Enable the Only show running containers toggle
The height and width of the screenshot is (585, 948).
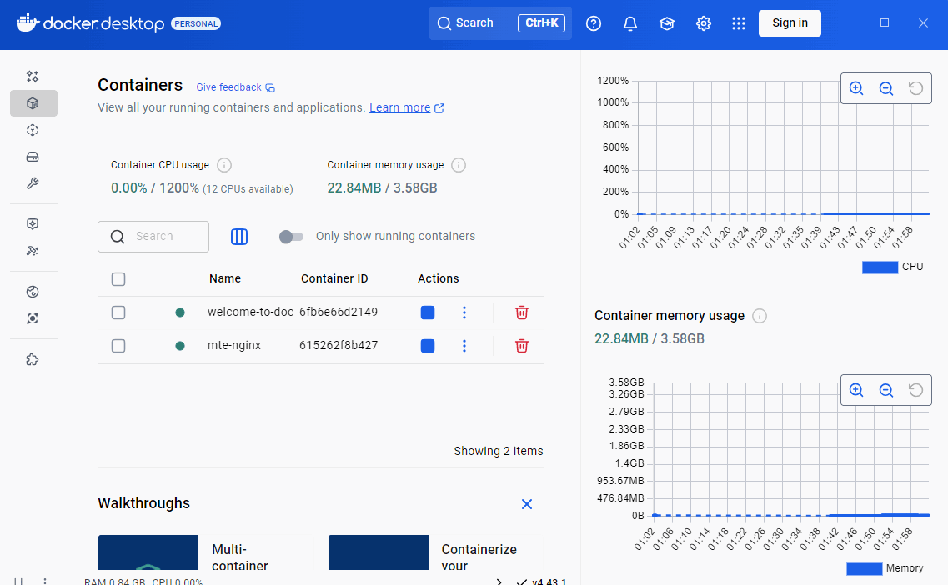291,237
